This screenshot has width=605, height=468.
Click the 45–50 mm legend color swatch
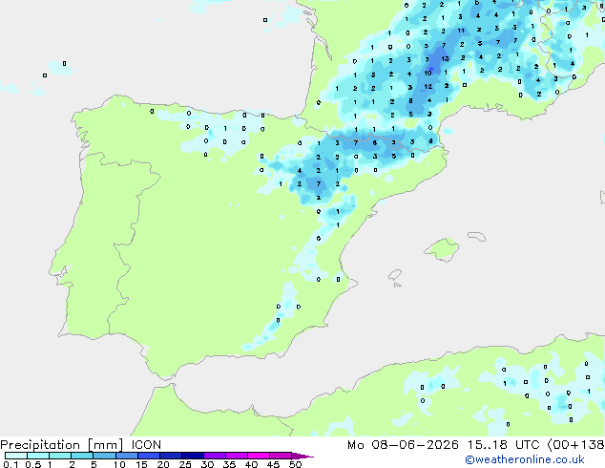(281, 456)
